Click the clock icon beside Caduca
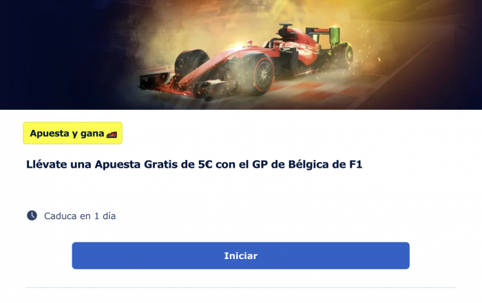 pyautogui.click(x=32, y=216)
